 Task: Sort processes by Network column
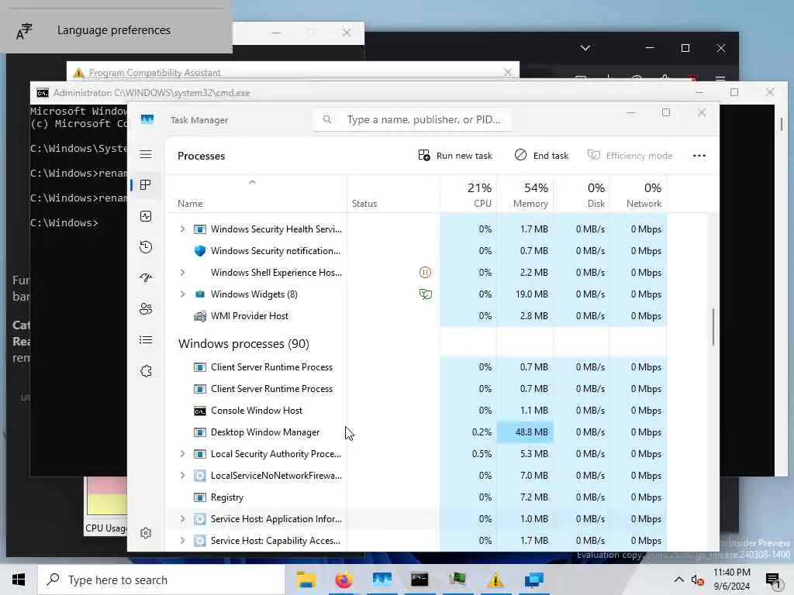click(639, 195)
